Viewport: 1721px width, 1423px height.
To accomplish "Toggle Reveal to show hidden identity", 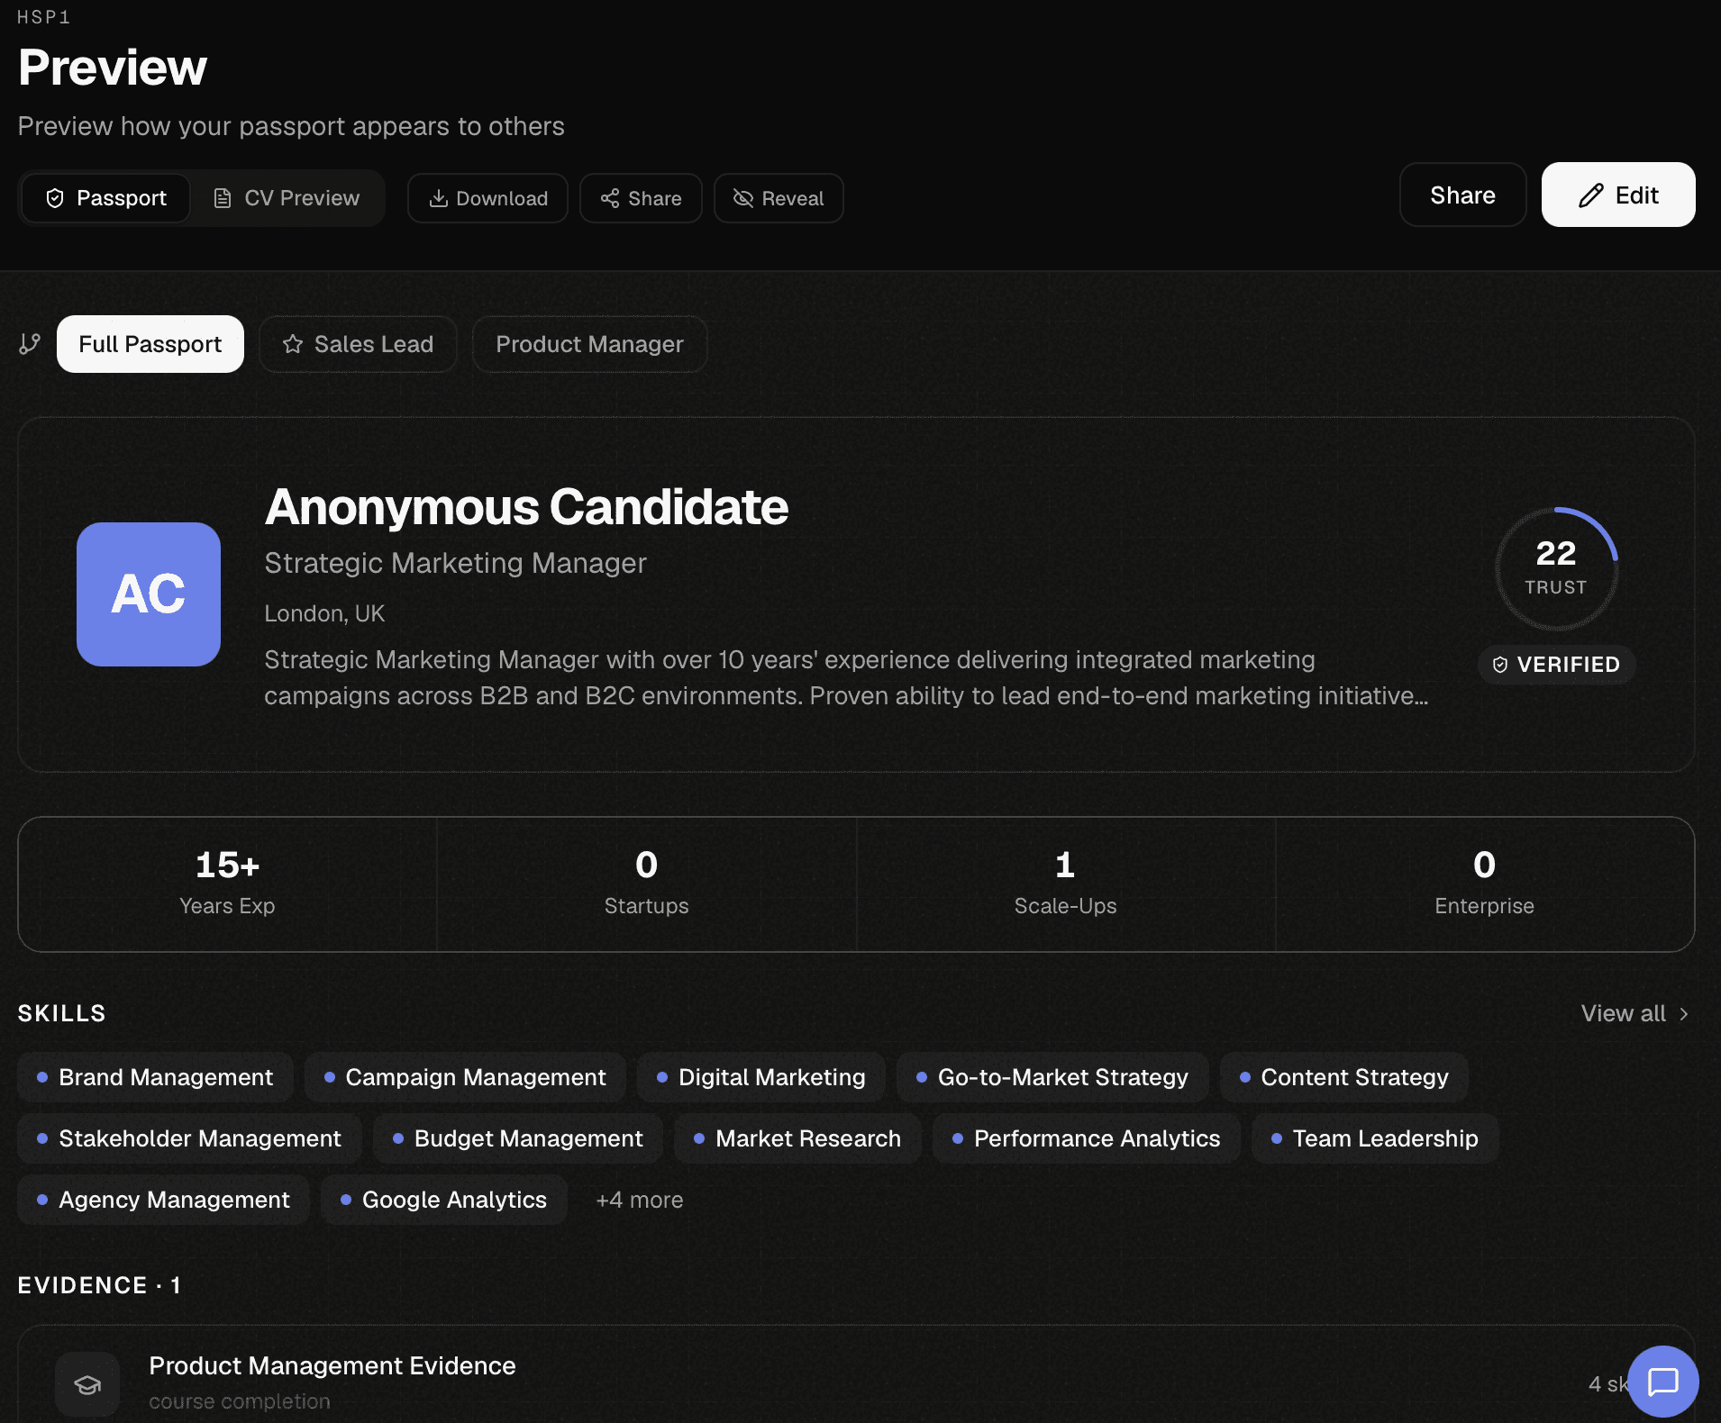I will pyautogui.click(x=779, y=198).
